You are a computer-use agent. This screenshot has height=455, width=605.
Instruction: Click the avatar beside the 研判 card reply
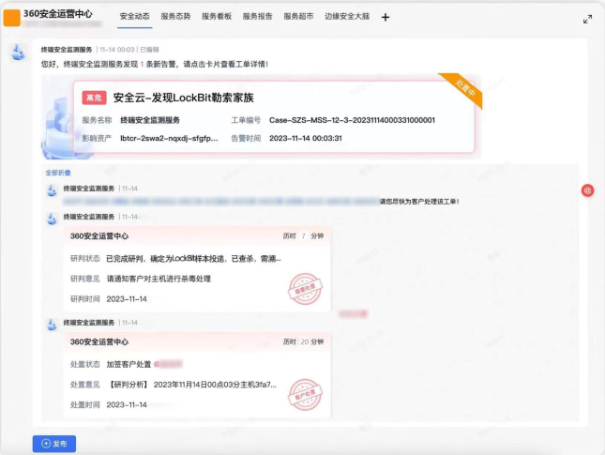click(x=53, y=219)
